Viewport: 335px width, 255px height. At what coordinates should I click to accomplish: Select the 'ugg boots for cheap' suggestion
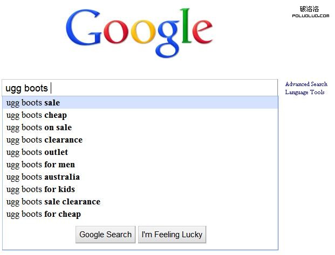(x=44, y=214)
